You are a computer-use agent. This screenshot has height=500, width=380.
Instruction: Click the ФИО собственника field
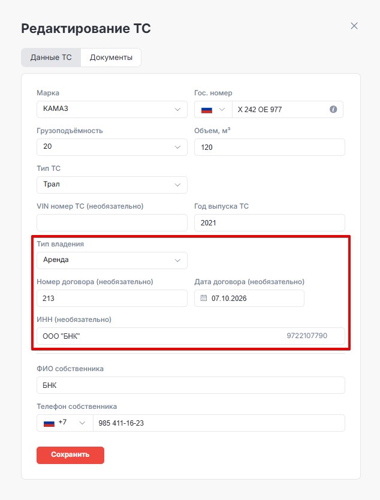coord(191,385)
